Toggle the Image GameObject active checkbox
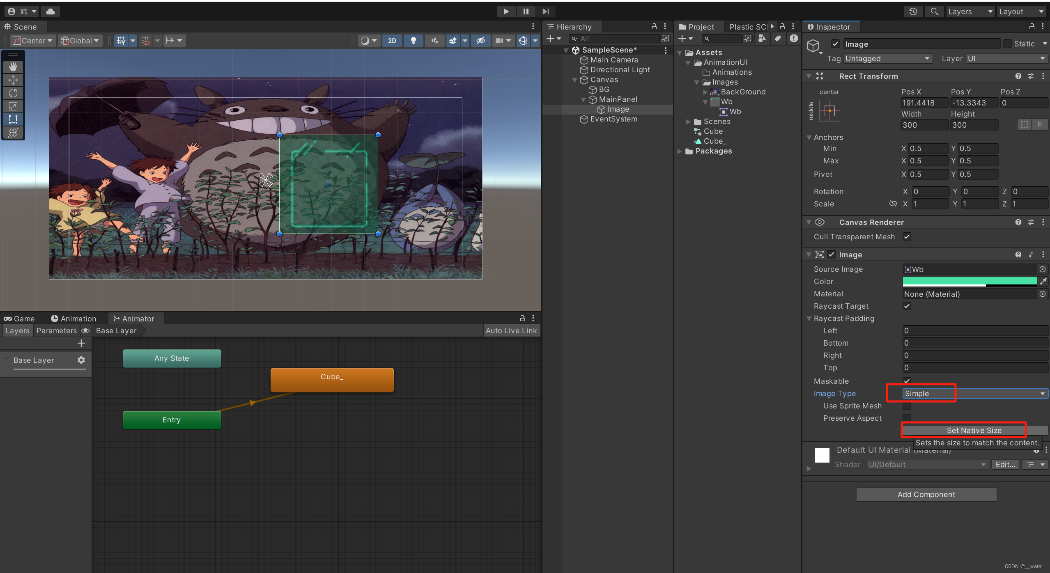Image resolution: width=1050 pixels, height=573 pixels. click(x=835, y=44)
